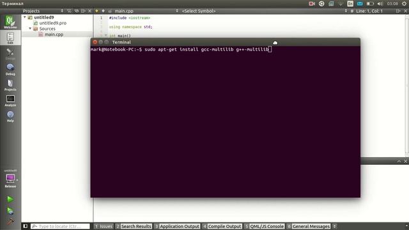This screenshot has height=230, width=409.
Task: Click the Type to locate field
Action: 60,226
